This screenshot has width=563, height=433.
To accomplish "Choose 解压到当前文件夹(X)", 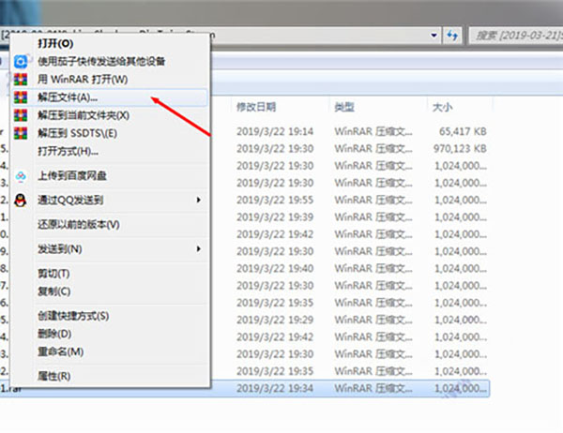I will [110, 115].
